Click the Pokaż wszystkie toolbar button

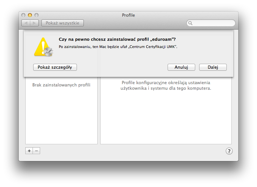[62, 23]
